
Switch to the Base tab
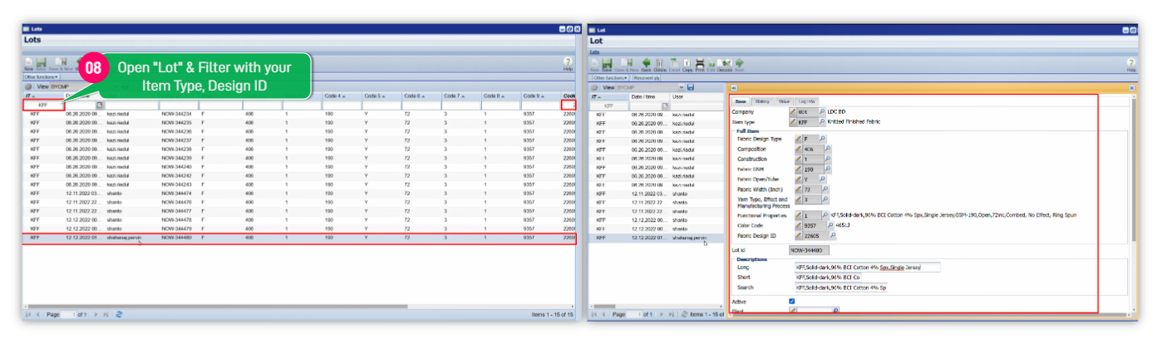[741, 101]
